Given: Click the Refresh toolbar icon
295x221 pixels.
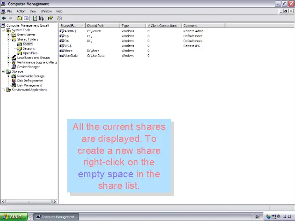Looking at the screenshot, I should 35,18.
